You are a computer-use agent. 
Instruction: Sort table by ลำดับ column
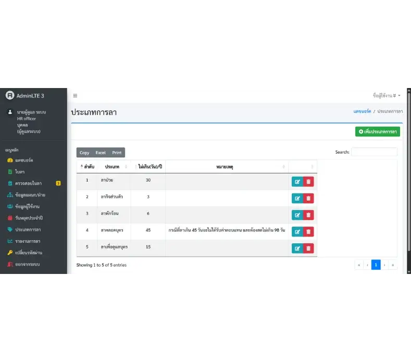87,167
